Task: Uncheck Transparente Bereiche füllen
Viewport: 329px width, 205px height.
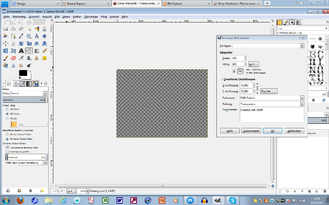Action: pos(7,147)
